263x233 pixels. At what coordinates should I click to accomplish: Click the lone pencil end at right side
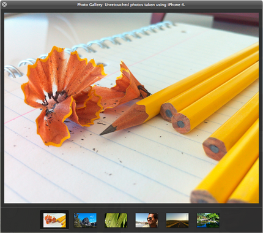[x=215, y=148]
